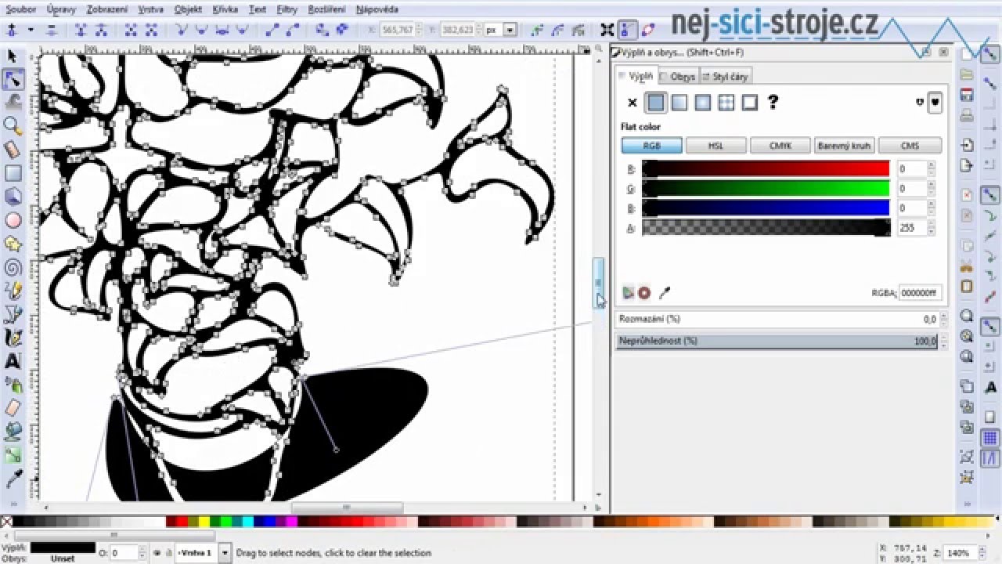Select the Zoom magnifier tool
This screenshot has height=564, width=1002.
point(13,125)
